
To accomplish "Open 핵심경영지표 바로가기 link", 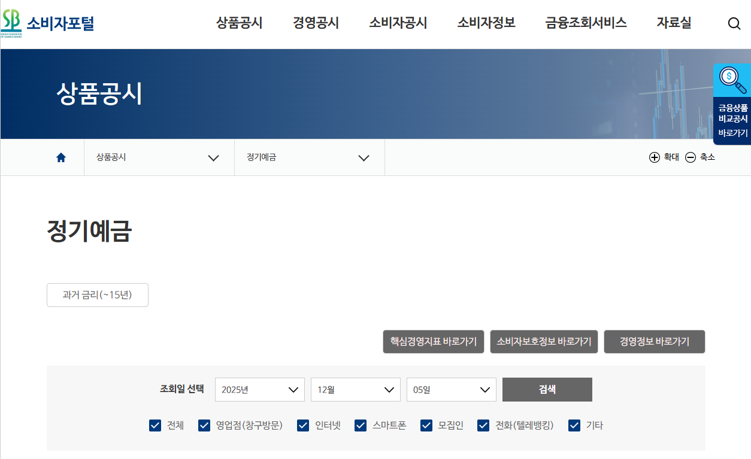I will pyautogui.click(x=433, y=342).
